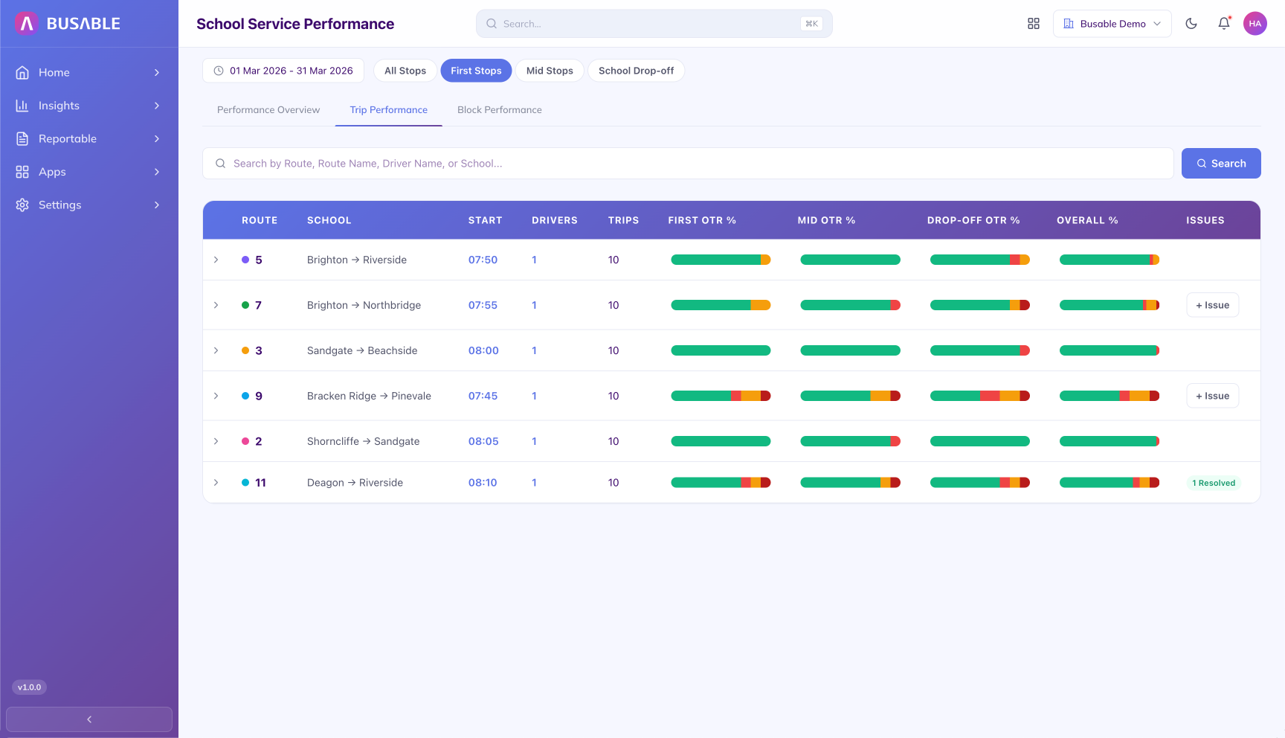Viewport: 1285px width, 738px height.
Task: Expand the Settings sidebar chevron
Action: [x=157, y=205]
